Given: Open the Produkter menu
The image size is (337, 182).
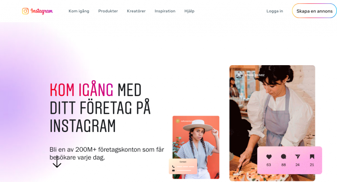Looking at the screenshot, I should 108,11.
